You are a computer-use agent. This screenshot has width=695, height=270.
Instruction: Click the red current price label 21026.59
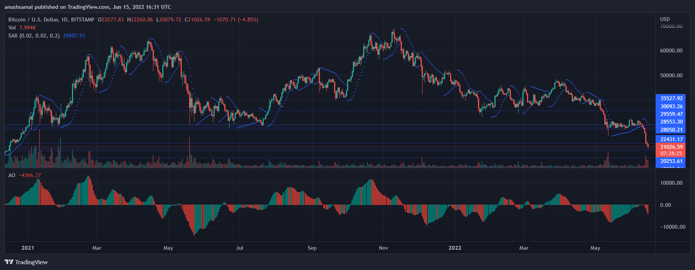(x=671, y=147)
